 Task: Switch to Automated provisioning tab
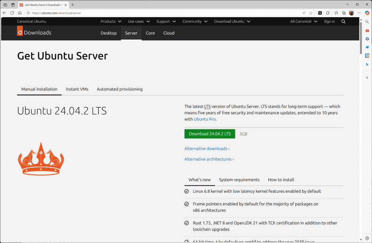click(x=120, y=89)
